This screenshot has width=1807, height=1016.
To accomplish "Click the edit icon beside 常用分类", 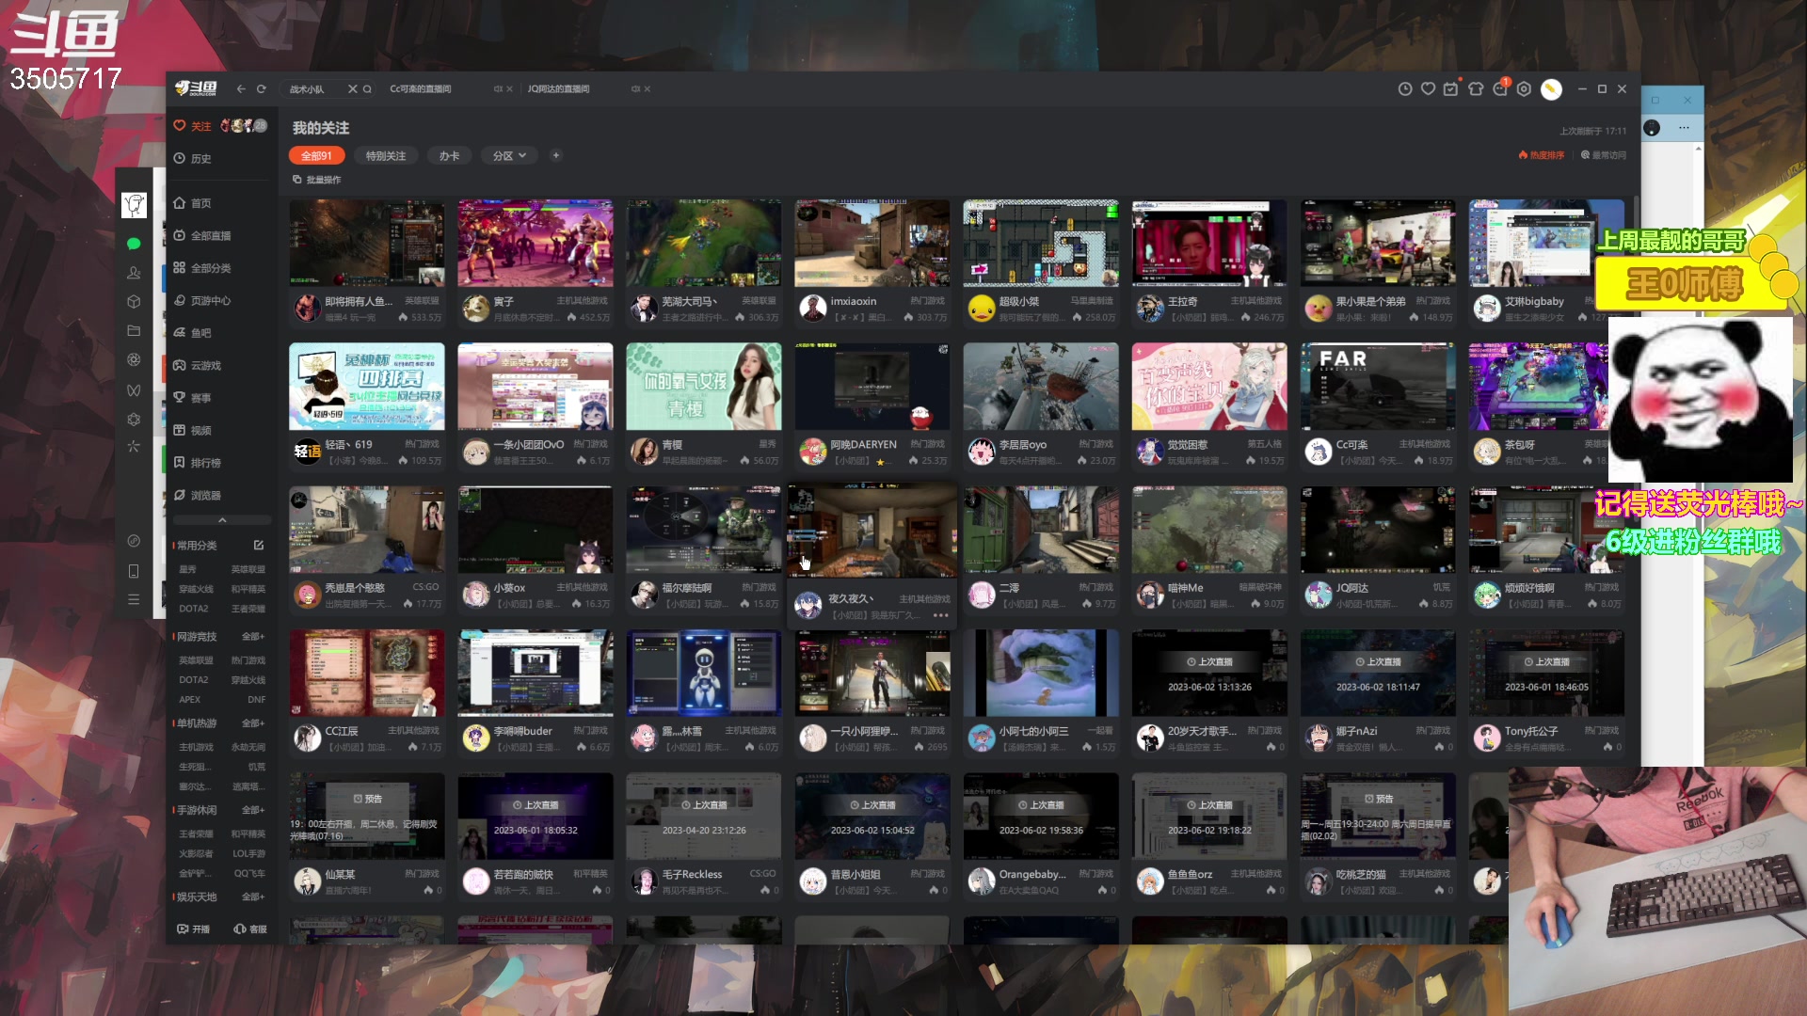I will pyautogui.click(x=259, y=546).
